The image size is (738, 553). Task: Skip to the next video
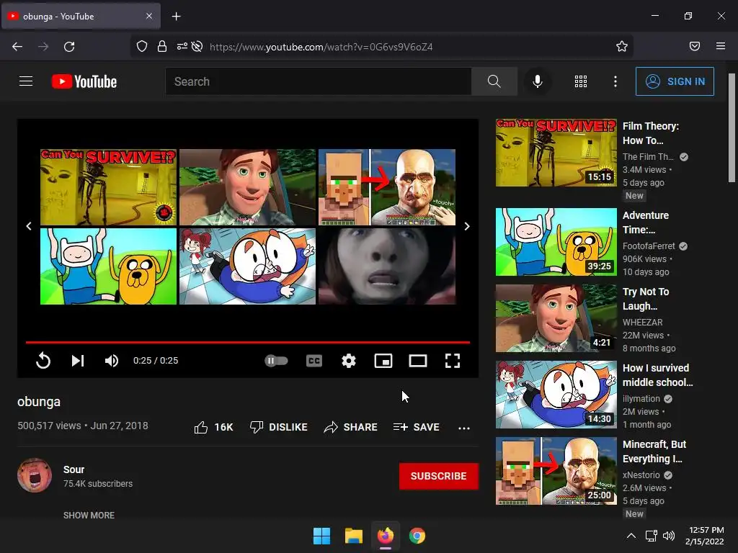[78, 361]
